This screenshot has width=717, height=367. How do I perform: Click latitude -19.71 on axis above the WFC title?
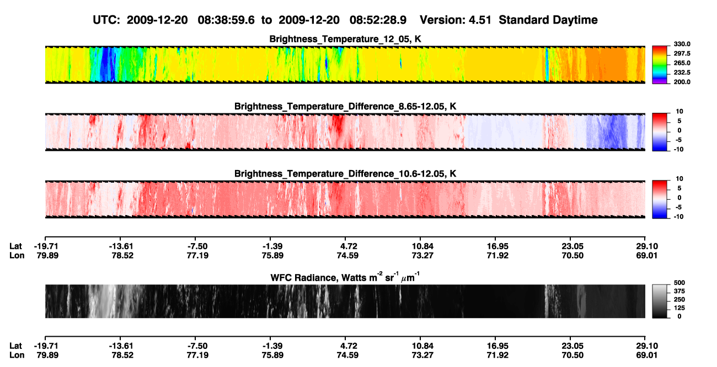[45, 246]
